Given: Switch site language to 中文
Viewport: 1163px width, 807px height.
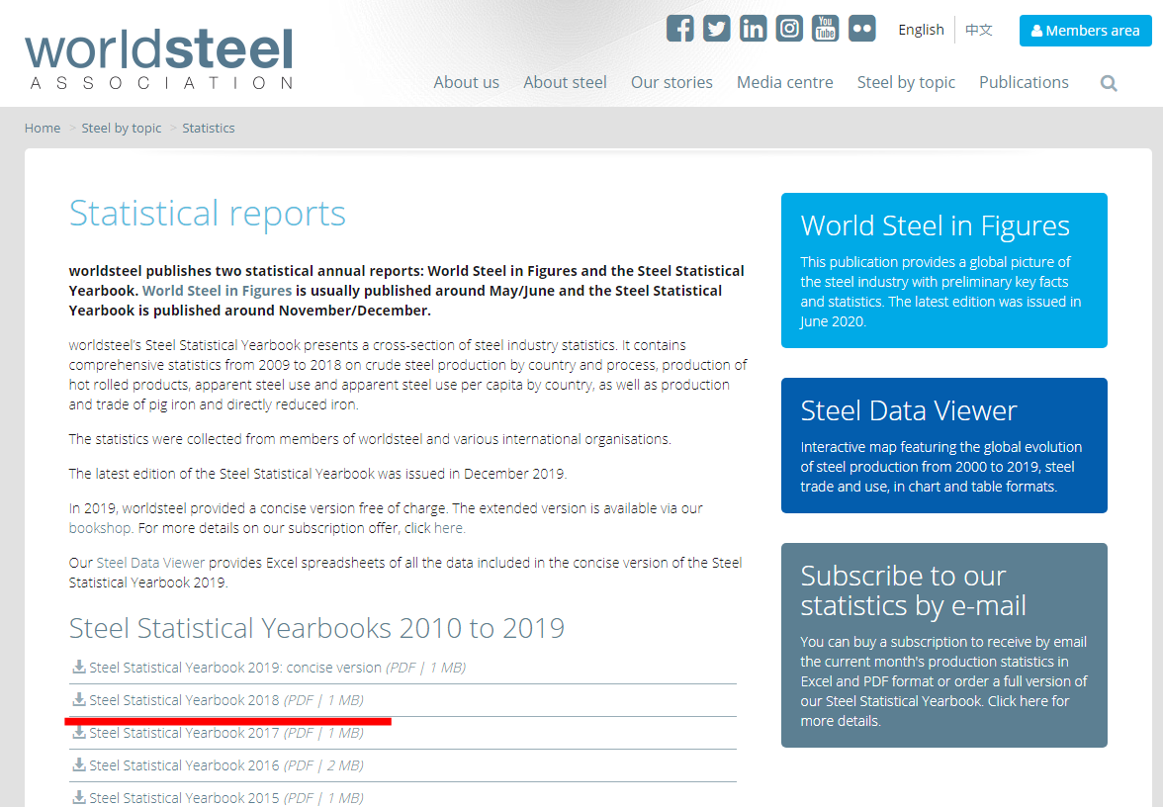Looking at the screenshot, I should pyautogui.click(x=978, y=30).
